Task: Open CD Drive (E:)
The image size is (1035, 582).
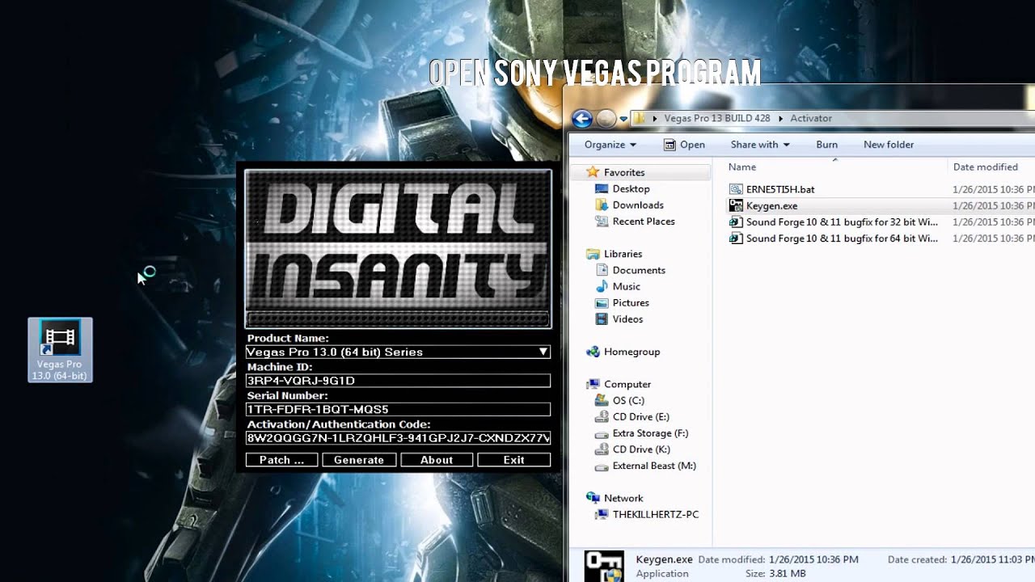Action: pos(640,417)
